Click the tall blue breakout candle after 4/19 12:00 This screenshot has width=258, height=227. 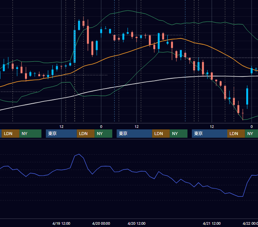point(74,46)
